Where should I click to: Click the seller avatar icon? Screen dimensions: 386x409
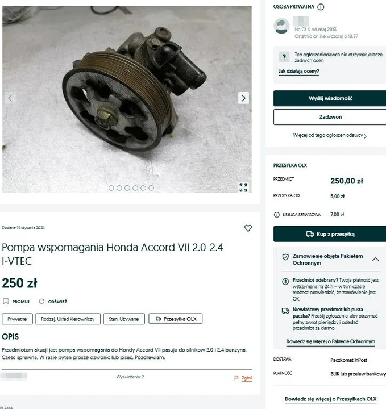tap(281, 26)
